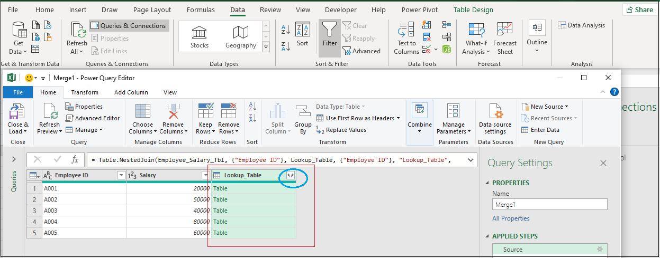Expand the Data Types gallery
The image size is (660, 258).
tap(266, 47)
